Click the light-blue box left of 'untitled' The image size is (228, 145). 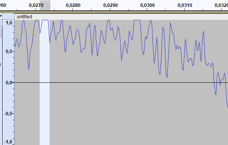[9, 16]
